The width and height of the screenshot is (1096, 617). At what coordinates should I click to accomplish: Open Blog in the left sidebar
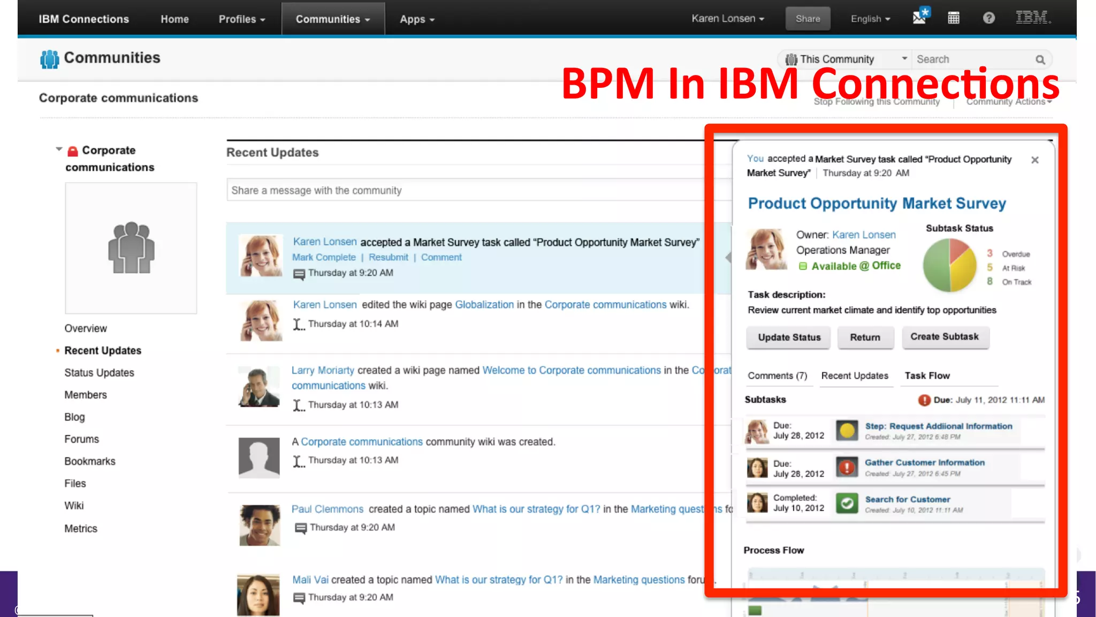74,417
